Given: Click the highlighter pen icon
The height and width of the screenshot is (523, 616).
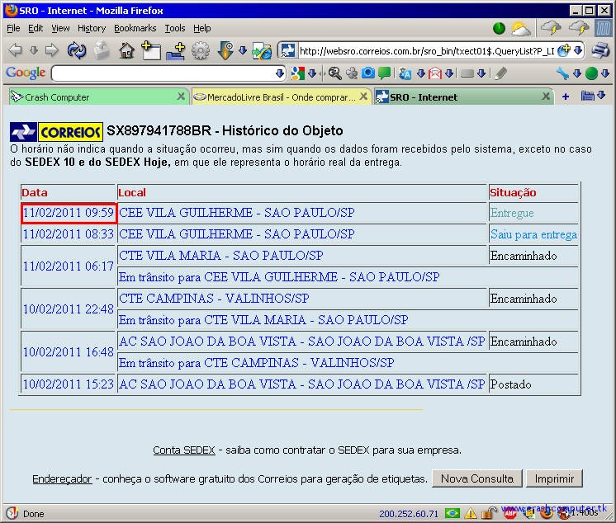Looking at the screenshot, I should (x=500, y=73).
